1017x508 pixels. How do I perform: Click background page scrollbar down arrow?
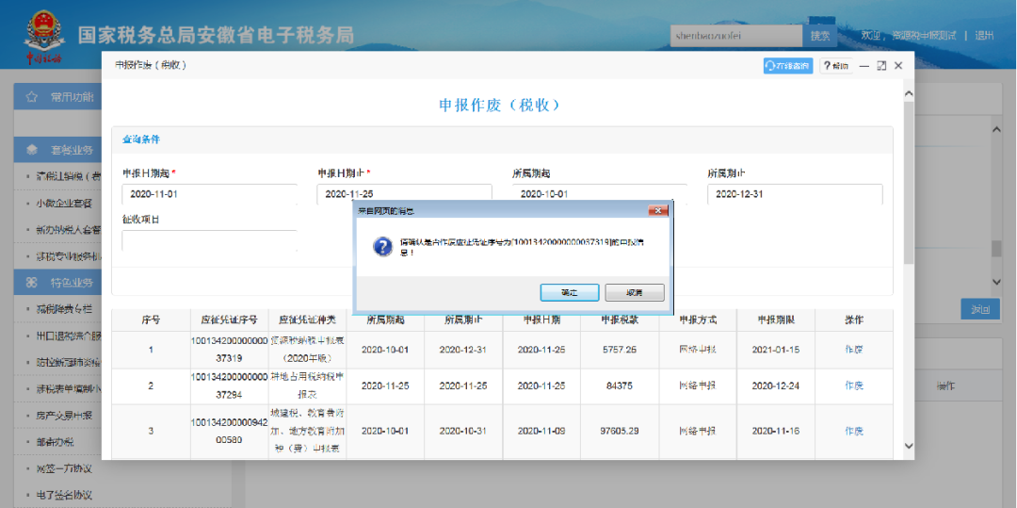(x=997, y=281)
